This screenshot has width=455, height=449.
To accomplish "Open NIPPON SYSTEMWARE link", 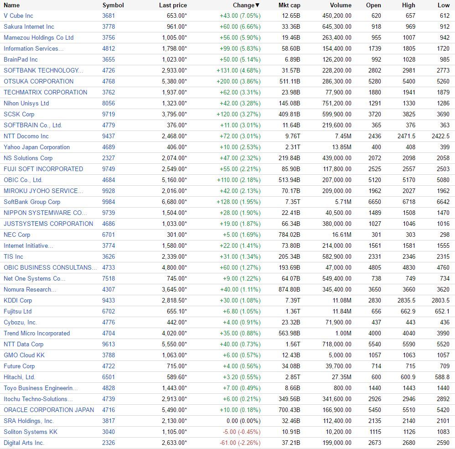I will 45,213.
